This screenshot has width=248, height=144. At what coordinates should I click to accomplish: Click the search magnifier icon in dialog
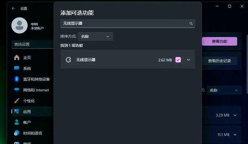pos(191,23)
